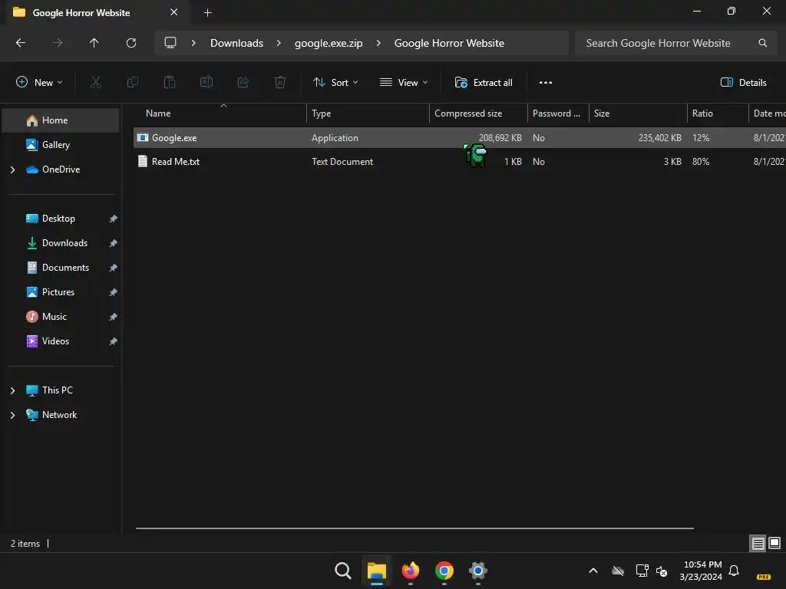Click the Search Google Horror Website field
Screen dimensions: 786x589
pyautogui.click(x=675, y=43)
